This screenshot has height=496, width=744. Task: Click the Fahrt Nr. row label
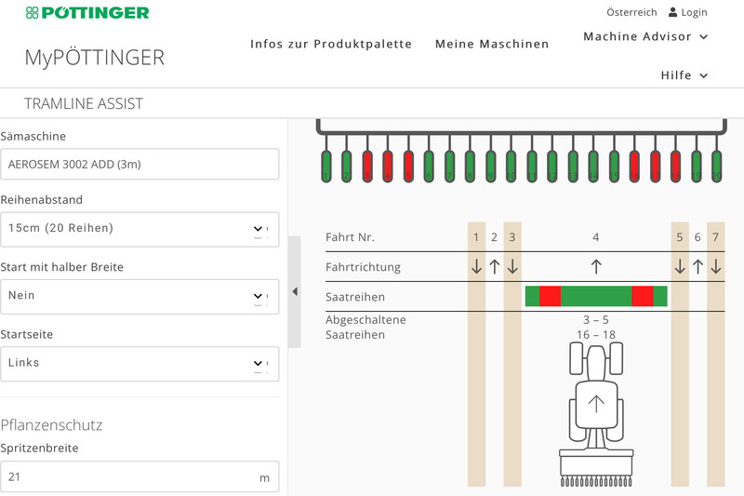[350, 237]
